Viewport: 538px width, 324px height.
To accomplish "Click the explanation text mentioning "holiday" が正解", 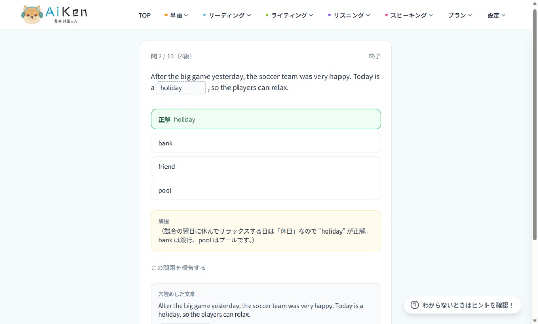I will point(265,236).
